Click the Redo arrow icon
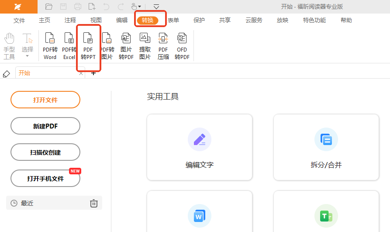 point(121,7)
